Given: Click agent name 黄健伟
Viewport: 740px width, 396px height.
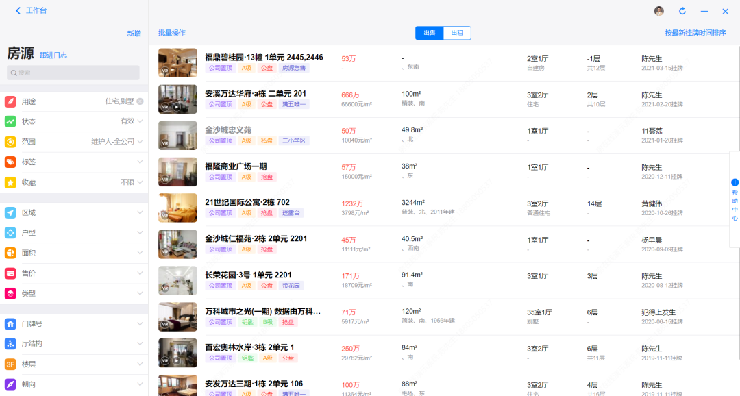Looking at the screenshot, I should [652, 203].
